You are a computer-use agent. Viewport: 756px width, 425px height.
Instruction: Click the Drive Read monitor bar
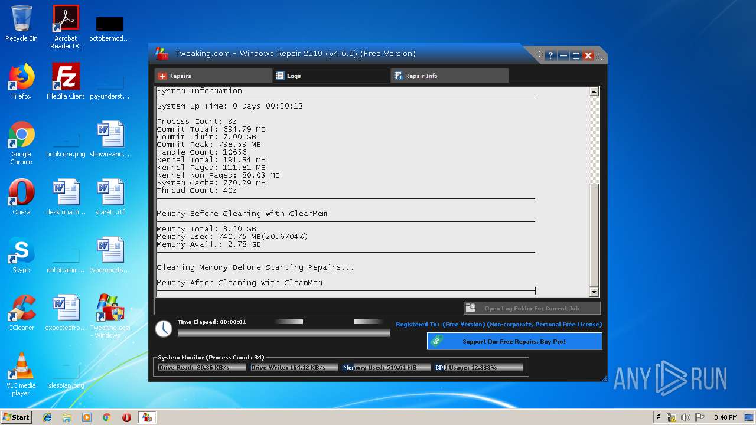(202, 367)
